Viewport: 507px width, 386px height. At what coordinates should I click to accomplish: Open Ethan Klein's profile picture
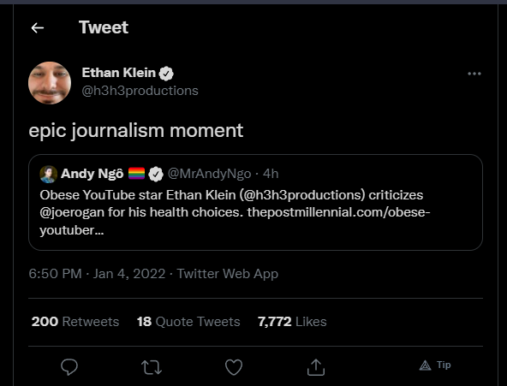tap(50, 83)
